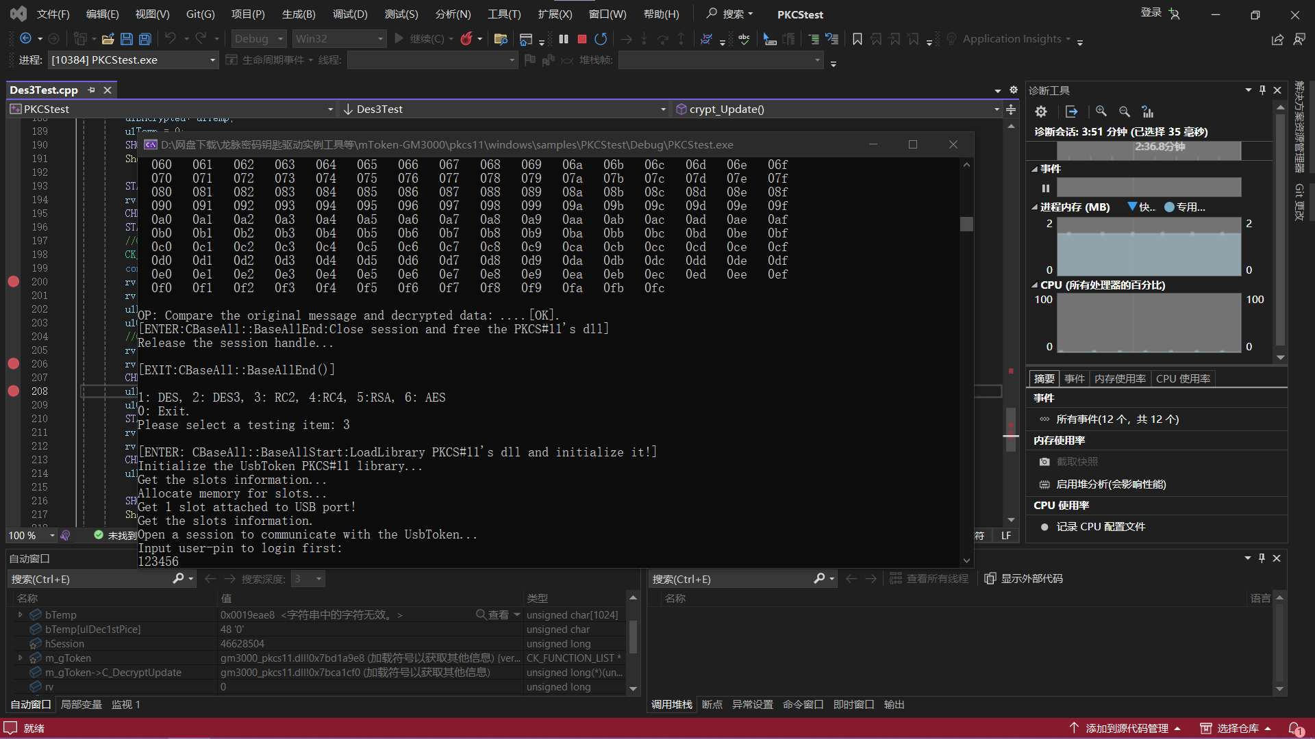Expand the bTemp variable row
Image resolution: width=1315 pixels, height=739 pixels.
21,615
